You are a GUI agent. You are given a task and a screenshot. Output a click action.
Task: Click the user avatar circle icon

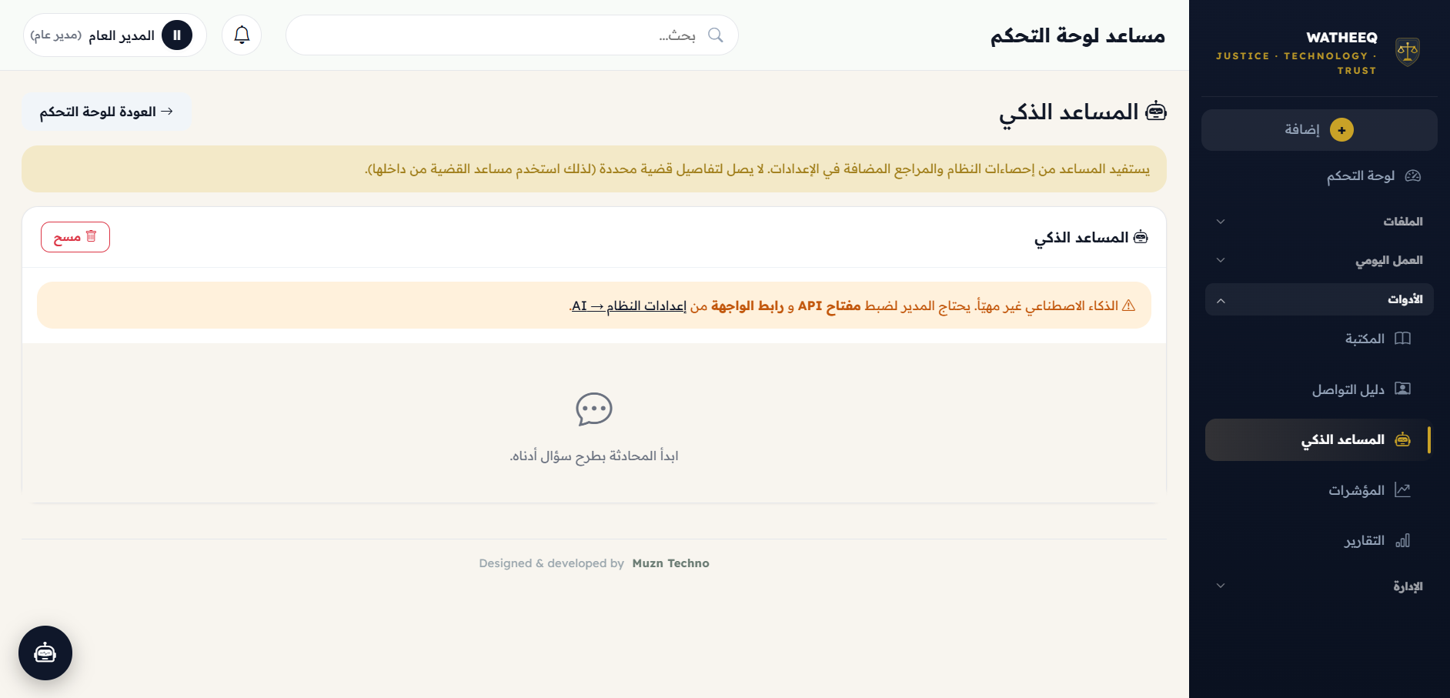pos(177,35)
